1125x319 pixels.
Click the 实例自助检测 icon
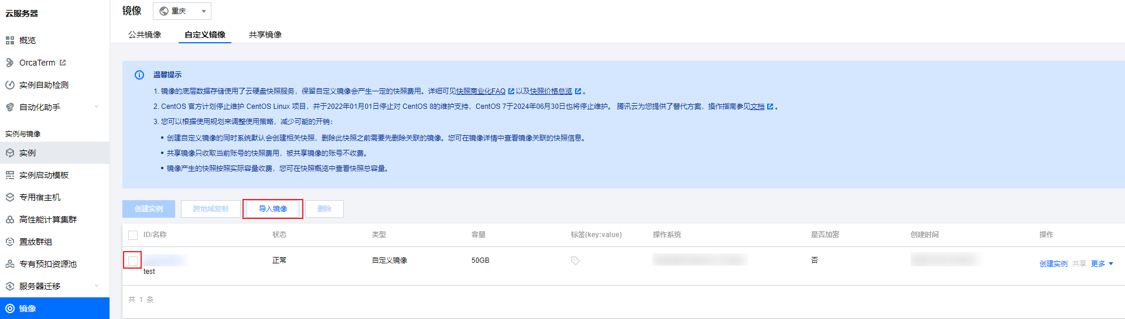point(10,85)
